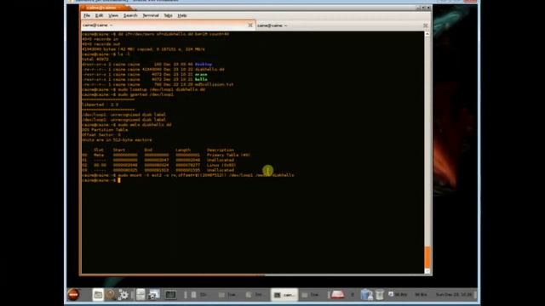Open the blue computer icon in the panel
545x306 pixels.
click(x=366, y=295)
